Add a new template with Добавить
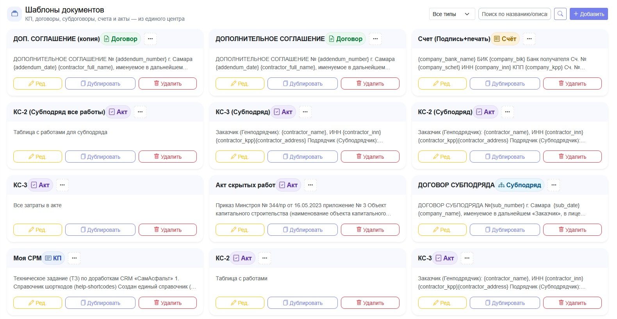Viewport: 617px width, 319px height. tap(588, 14)
